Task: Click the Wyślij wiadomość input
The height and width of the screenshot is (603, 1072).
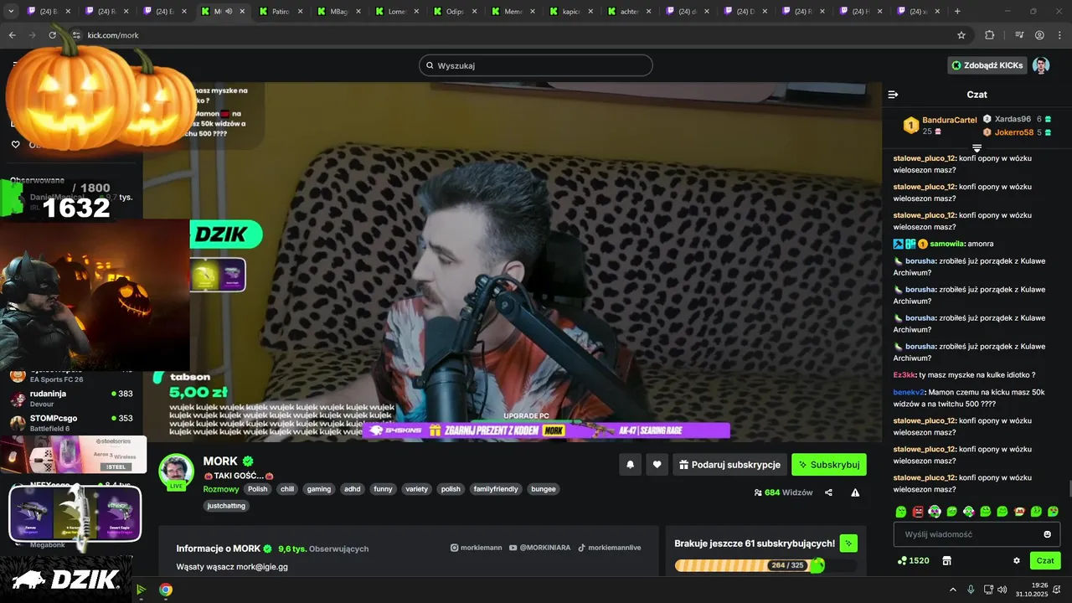Action: pyautogui.click(x=977, y=534)
